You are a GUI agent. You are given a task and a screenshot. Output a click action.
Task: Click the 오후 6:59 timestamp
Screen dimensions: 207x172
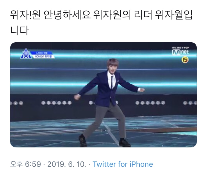25,164
